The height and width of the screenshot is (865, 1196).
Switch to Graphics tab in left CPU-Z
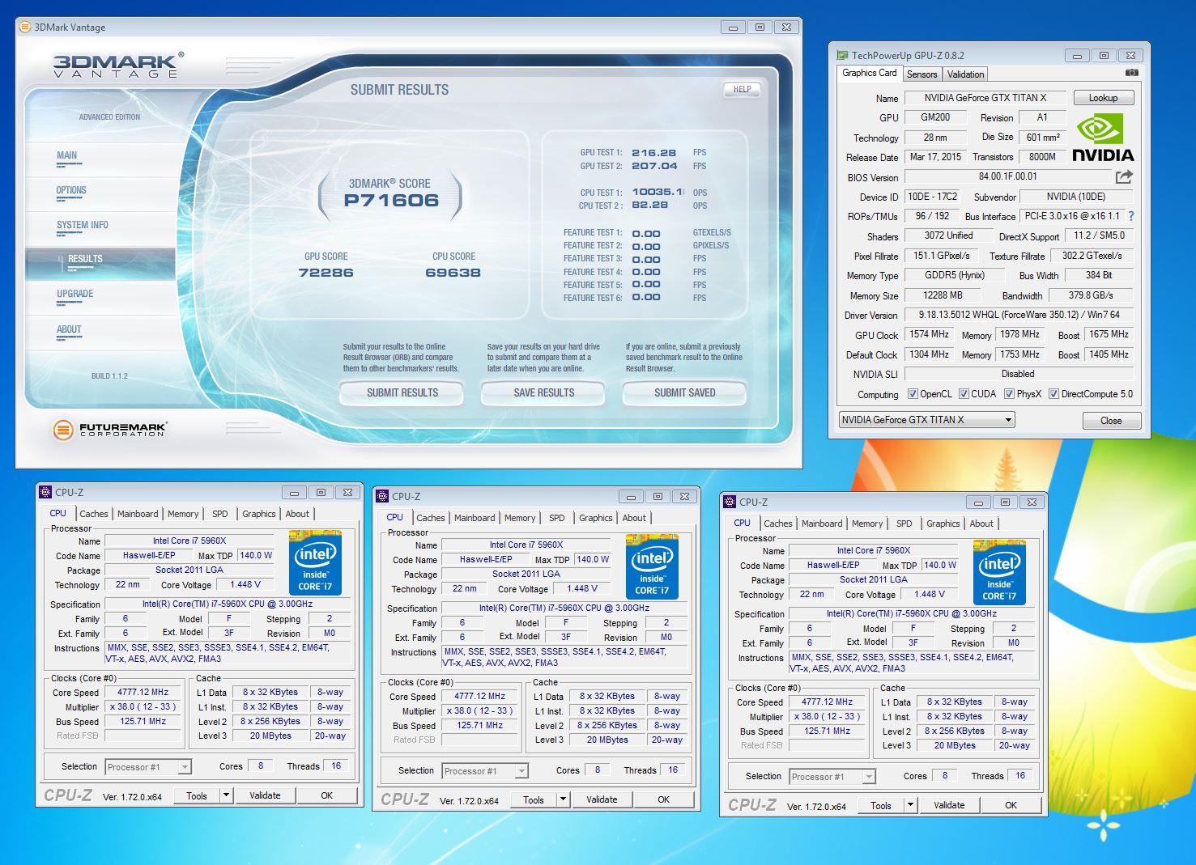click(x=259, y=514)
